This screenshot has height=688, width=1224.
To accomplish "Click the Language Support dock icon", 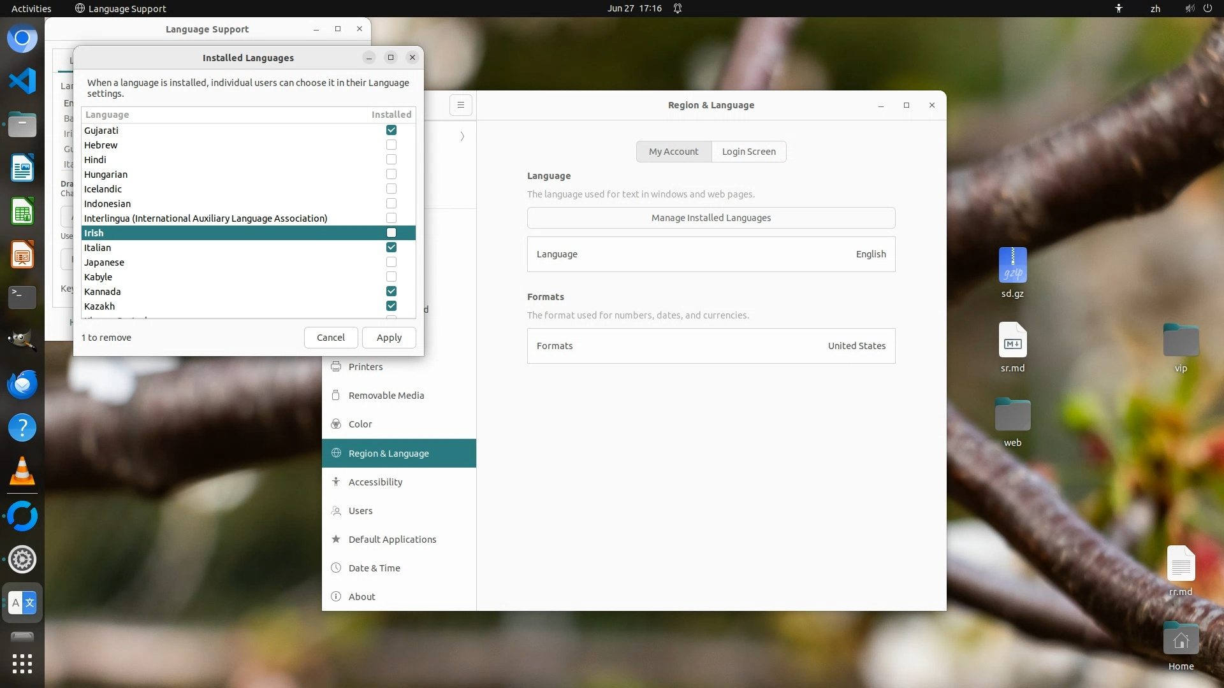I will (22, 603).
